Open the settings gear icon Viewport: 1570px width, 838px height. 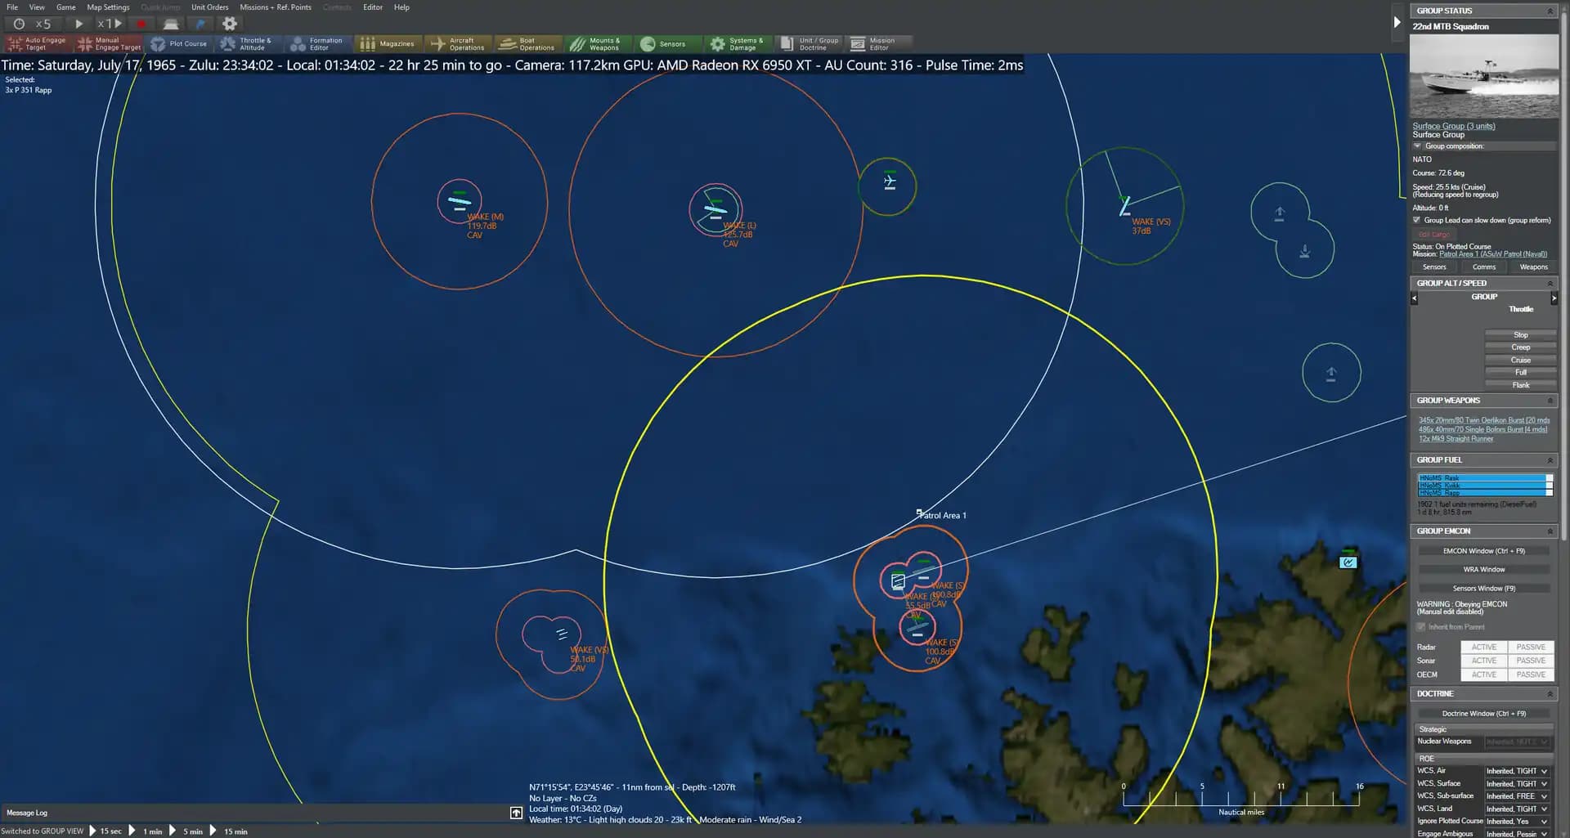230,24
